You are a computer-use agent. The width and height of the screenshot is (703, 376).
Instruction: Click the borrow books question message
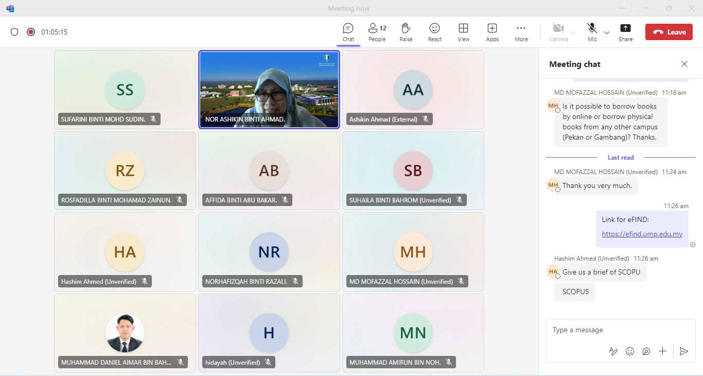pos(611,122)
